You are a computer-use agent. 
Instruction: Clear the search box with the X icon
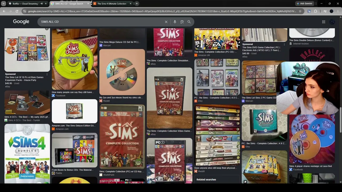(x=166, y=22)
